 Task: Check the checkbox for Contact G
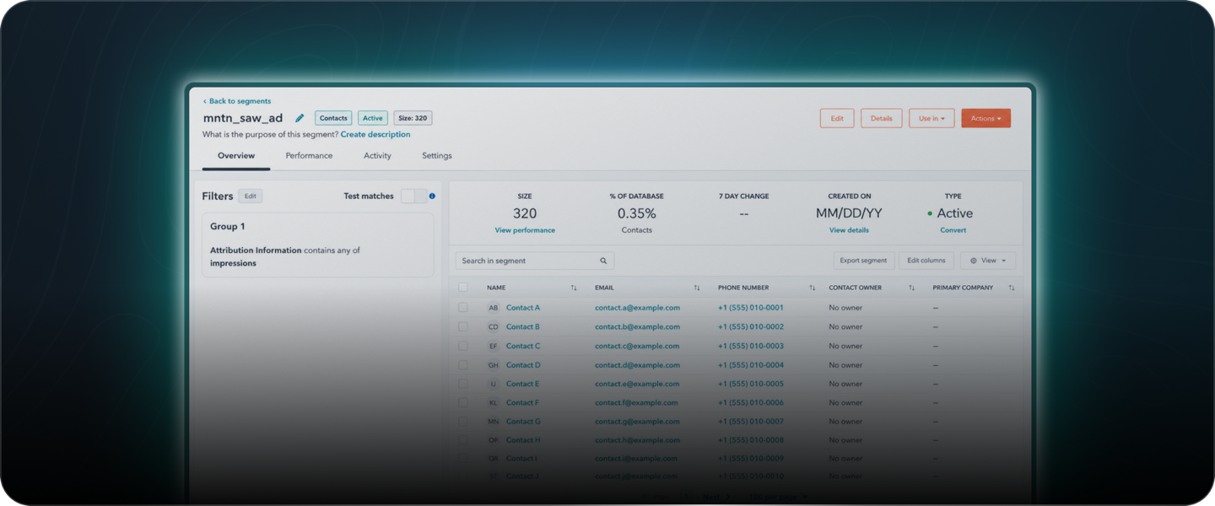click(462, 421)
